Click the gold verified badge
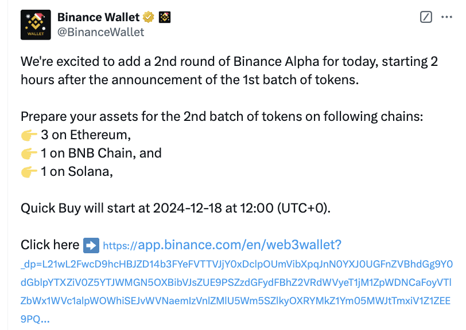Screen dimensions: 466x330 coord(148,17)
